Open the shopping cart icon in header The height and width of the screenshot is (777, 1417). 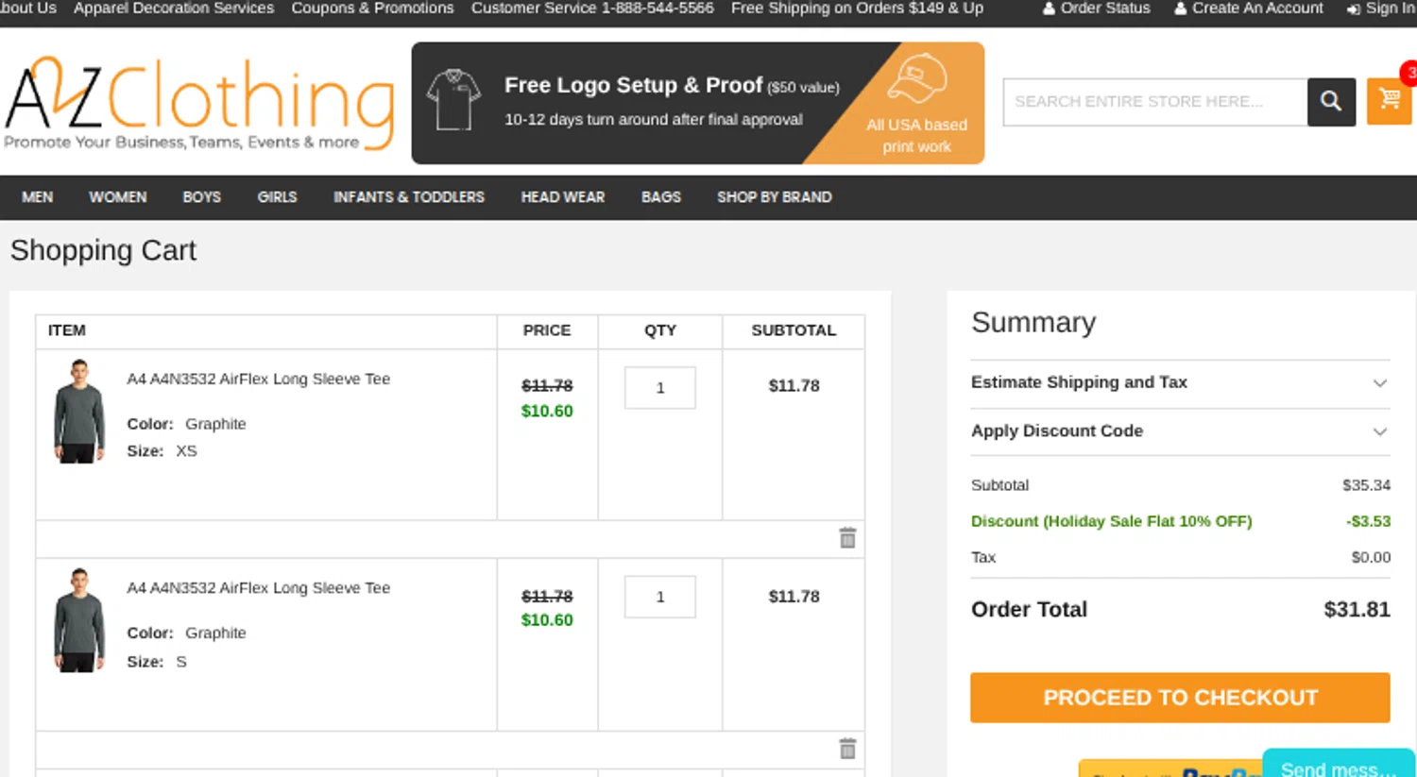coord(1390,99)
